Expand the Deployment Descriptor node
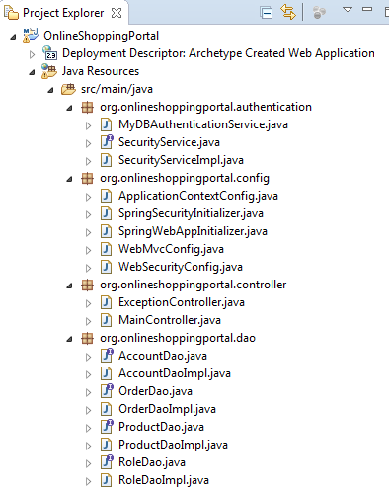 32,54
